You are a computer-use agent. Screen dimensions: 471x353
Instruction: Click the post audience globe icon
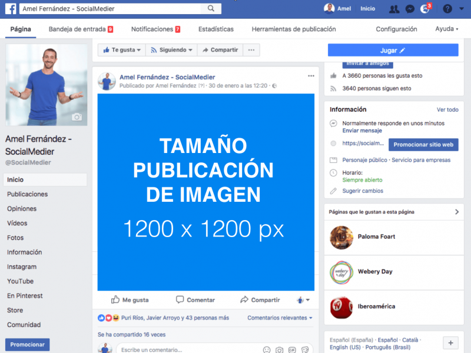coord(274,86)
